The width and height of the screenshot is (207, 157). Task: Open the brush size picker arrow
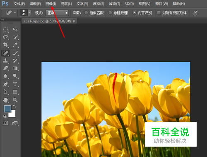point(29,13)
